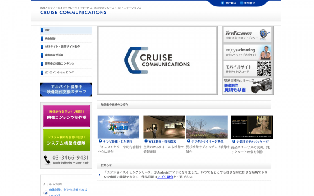The height and width of the screenshot is (196, 314).
Task: Open 会社案内 link in top header
Action: (231, 3)
